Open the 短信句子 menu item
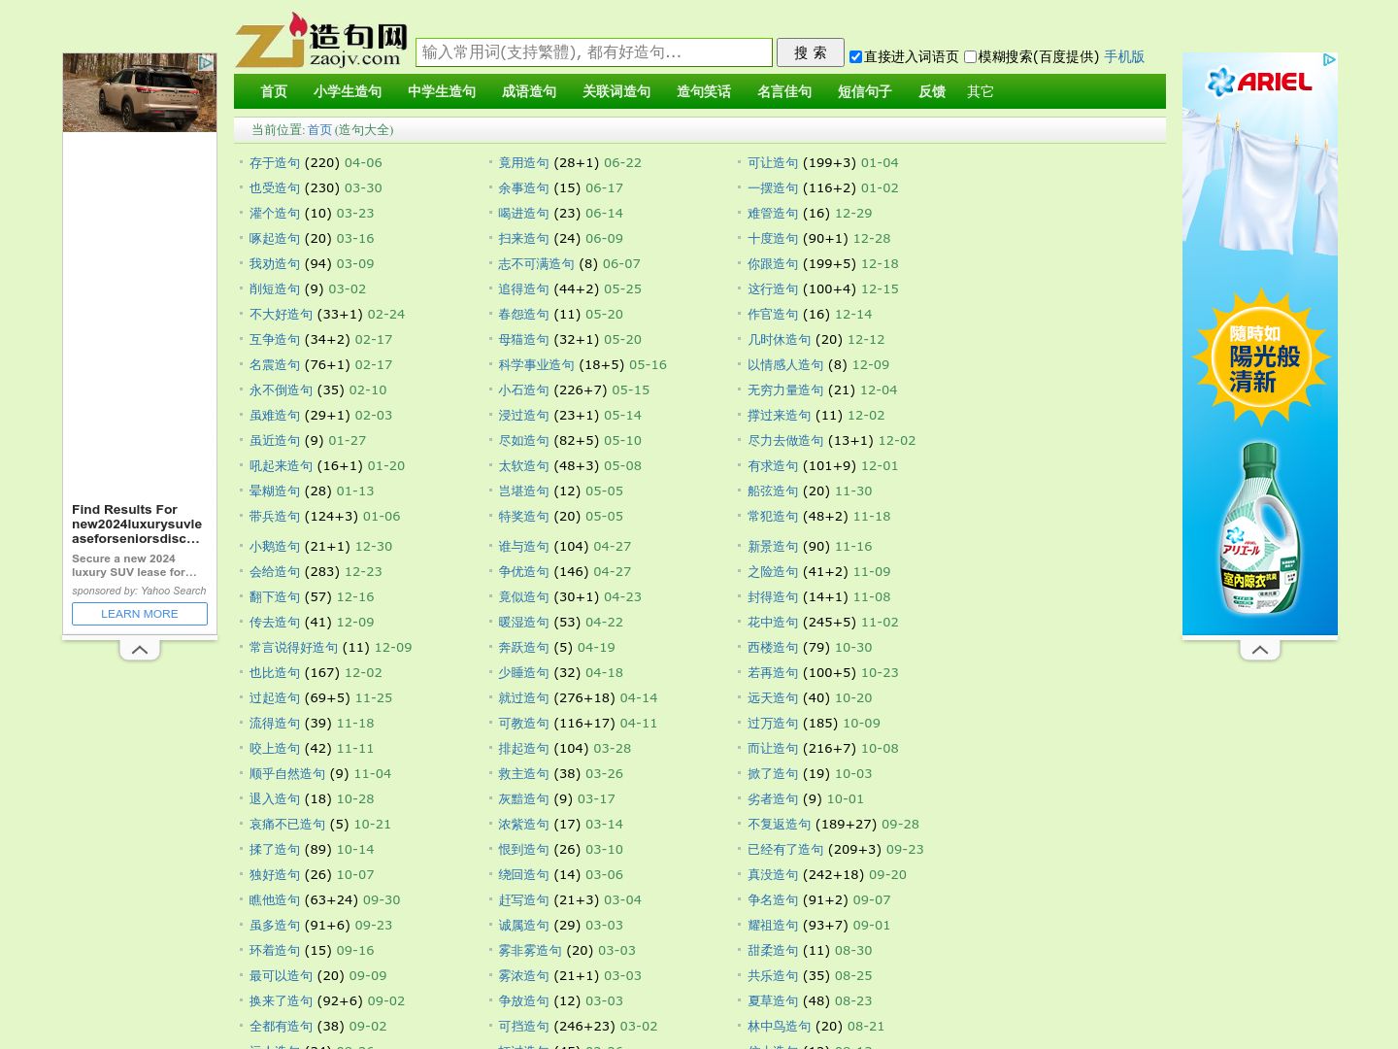 click(865, 91)
